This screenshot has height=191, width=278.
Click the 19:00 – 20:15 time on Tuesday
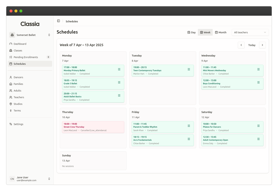140,67
